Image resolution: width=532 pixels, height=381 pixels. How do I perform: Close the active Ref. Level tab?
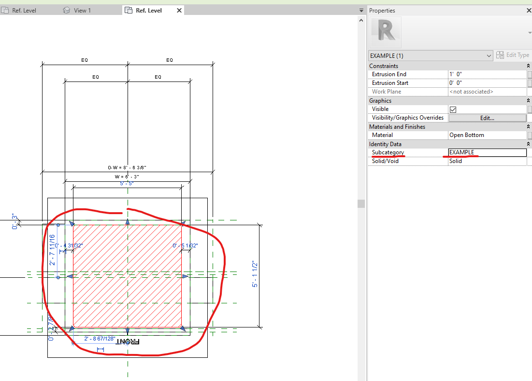(179, 10)
